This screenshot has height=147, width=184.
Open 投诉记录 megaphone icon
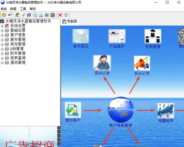[x=142, y=63]
